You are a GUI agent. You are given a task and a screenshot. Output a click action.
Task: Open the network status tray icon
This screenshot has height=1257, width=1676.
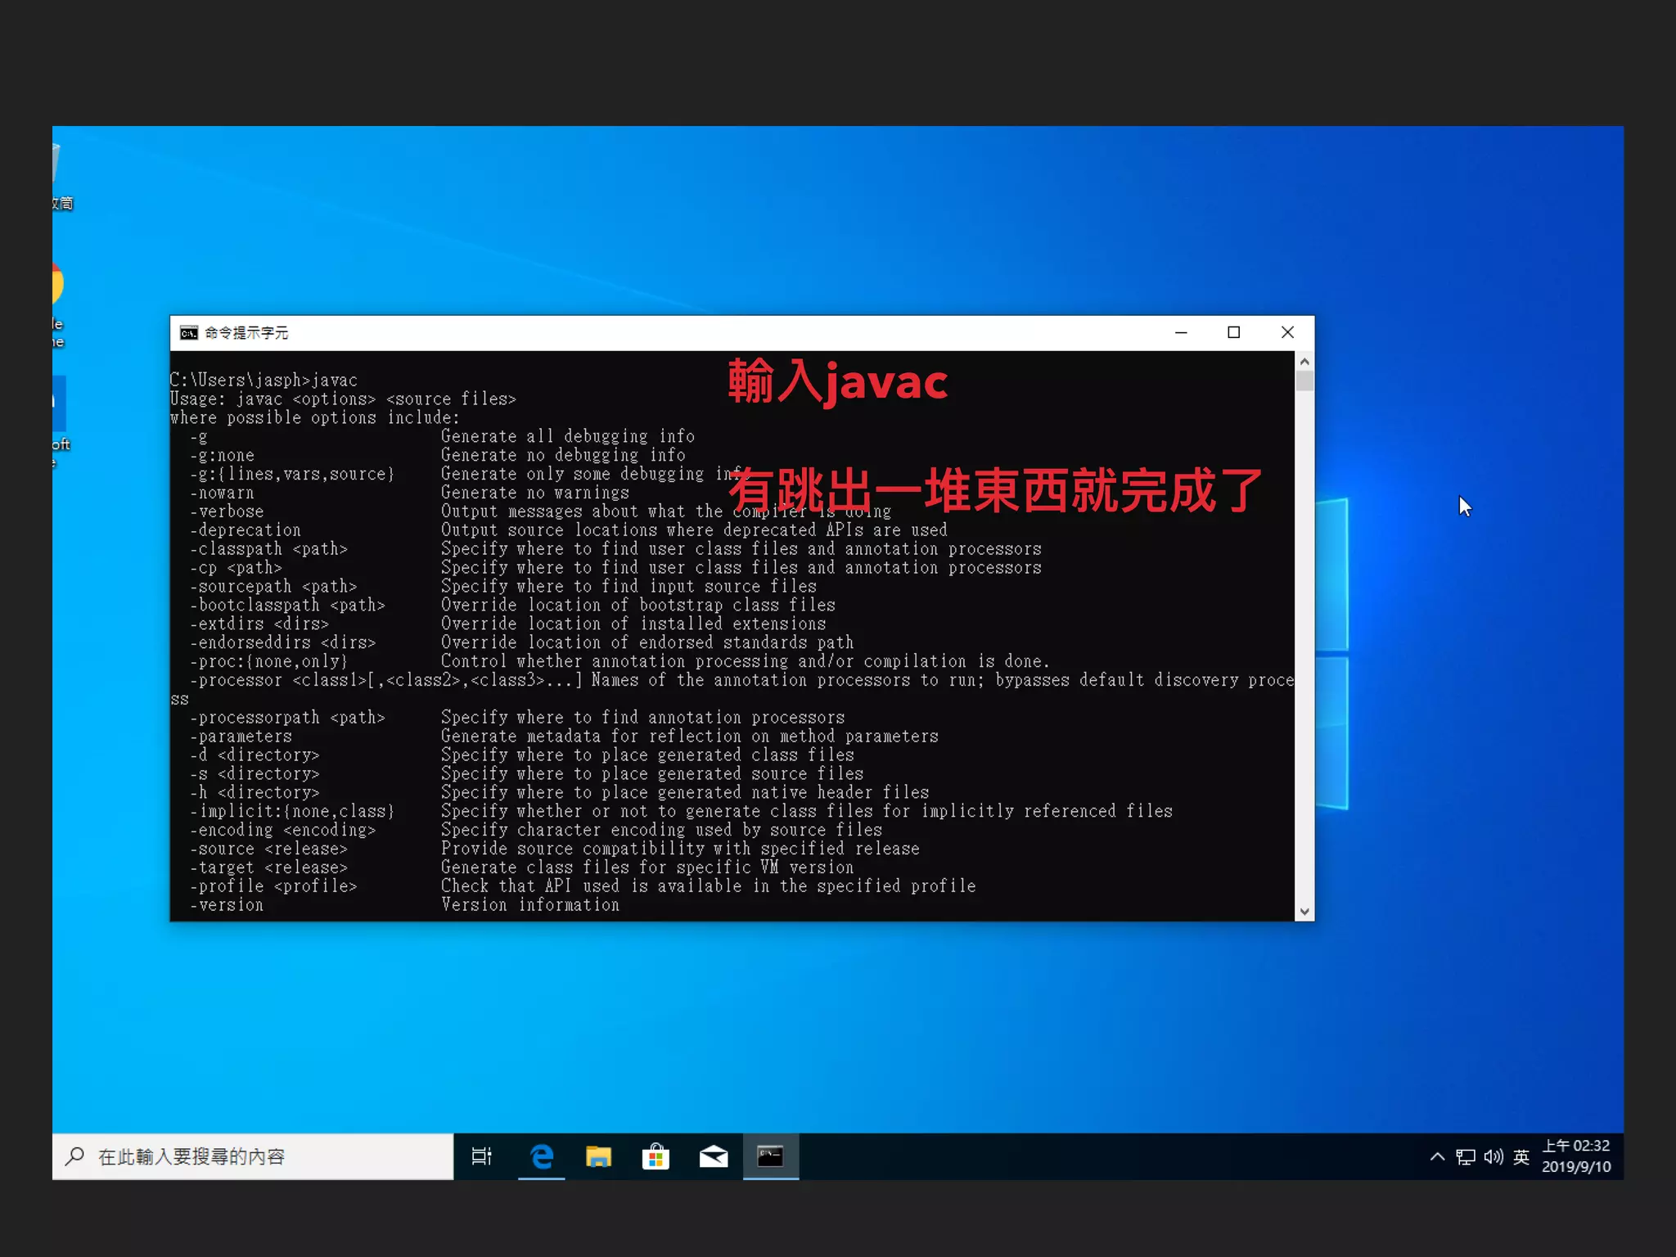(x=1466, y=1156)
